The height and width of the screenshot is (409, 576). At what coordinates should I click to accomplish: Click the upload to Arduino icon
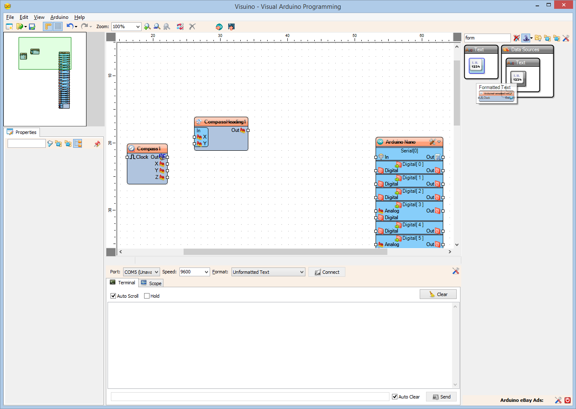point(231,26)
